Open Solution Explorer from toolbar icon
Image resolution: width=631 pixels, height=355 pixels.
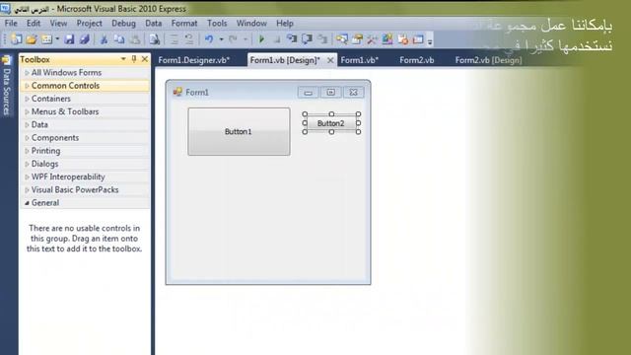342,39
